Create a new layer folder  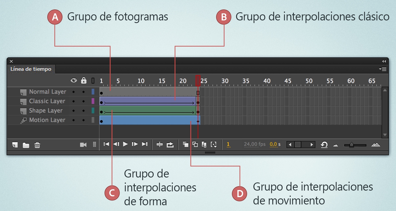click(25, 144)
